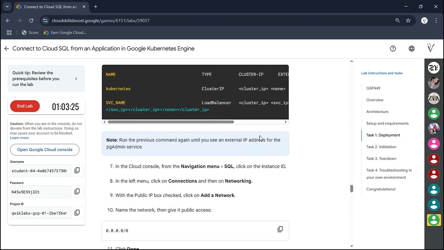
Task: Click the 0.0.0.0/0 code text
Action: 117,231
